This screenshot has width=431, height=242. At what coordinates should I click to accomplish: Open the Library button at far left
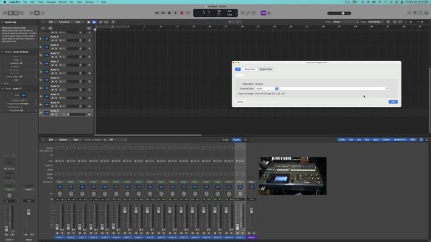(x=5, y=13)
